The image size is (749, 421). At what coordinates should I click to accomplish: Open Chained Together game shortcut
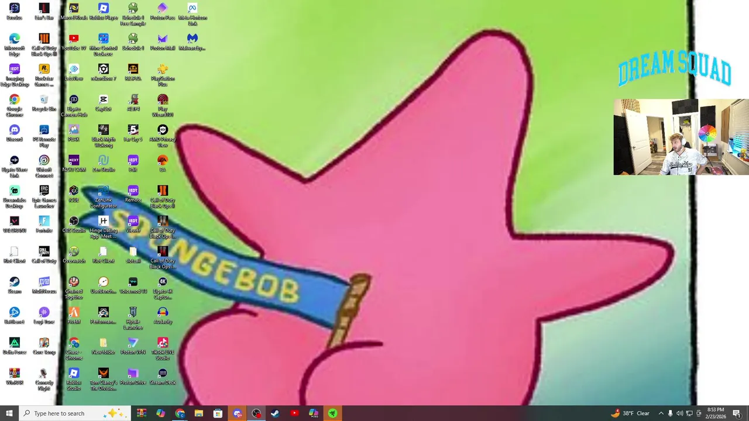pos(74,288)
